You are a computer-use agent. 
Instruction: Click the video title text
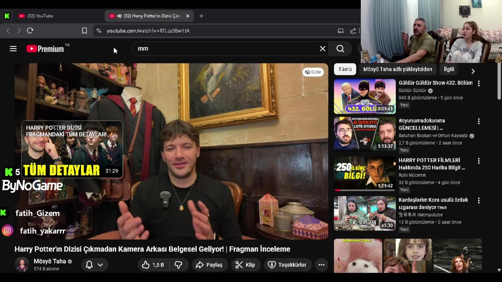[x=152, y=249]
